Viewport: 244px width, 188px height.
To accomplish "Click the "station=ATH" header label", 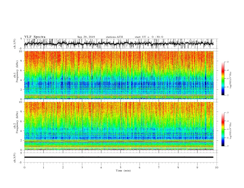I will (114, 37).
